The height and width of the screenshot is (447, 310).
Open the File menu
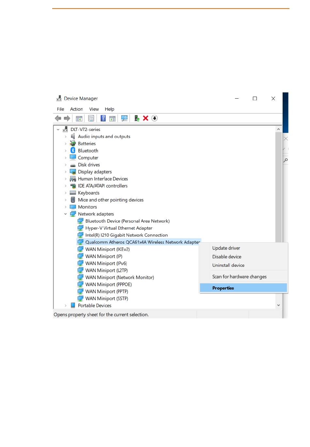click(x=60, y=109)
